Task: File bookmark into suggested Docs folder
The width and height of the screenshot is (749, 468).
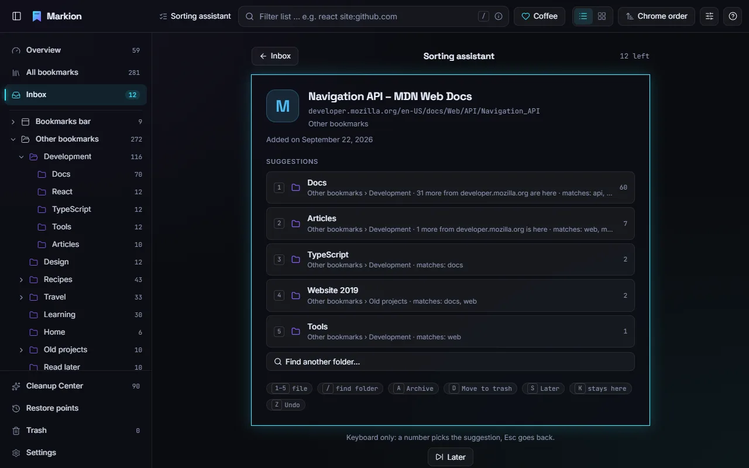Action: pyautogui.click(x=451, y=187)
